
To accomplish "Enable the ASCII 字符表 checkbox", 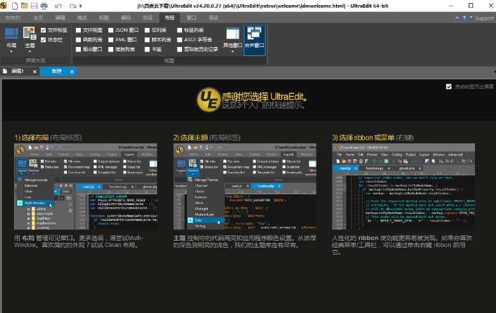I will pyautogui.click(x=180, y=40).
